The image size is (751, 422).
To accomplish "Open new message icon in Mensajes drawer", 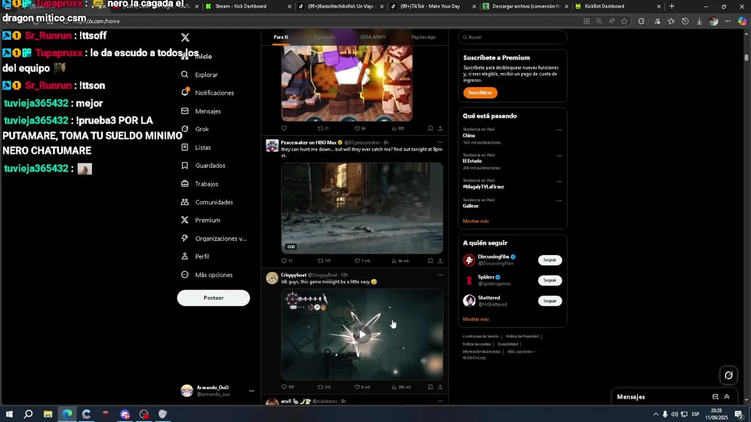I will (715, 397).
